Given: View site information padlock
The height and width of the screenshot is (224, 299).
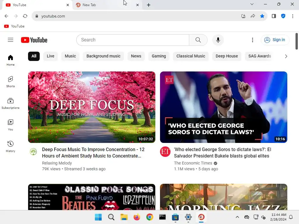Looking at the screenshot, I should 37,16.
